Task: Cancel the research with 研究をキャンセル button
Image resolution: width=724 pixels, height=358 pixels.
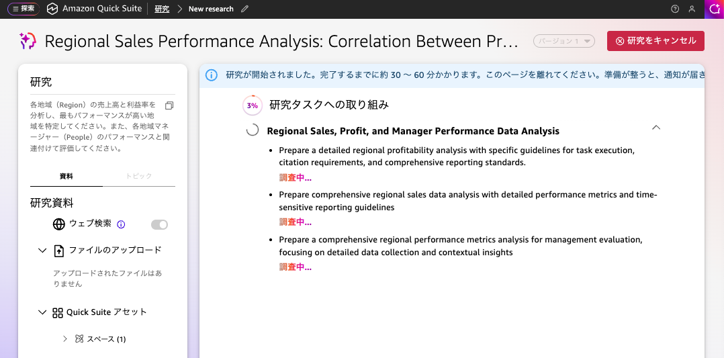Action: [655, 41]
